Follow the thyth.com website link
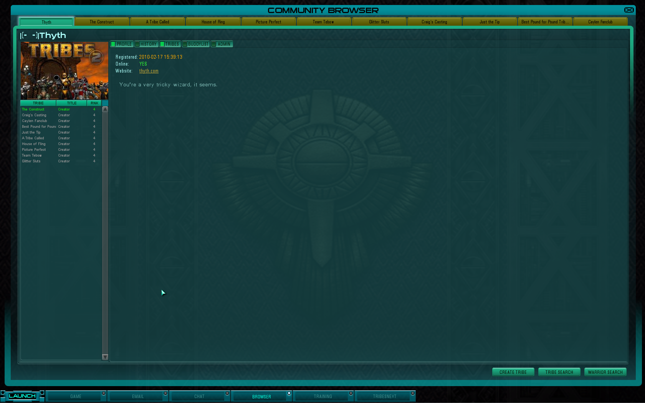Screen dimensions: 645x403 click(x=149, y=71)
